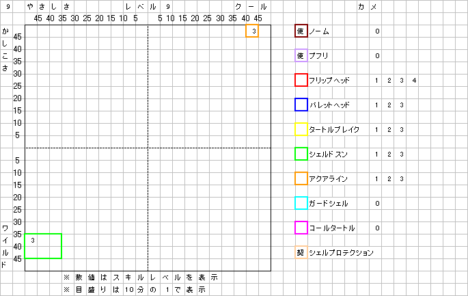Screen dimensions: 468x296
Task: Click the シェルドスン skill label
Action: coord(329,154)
